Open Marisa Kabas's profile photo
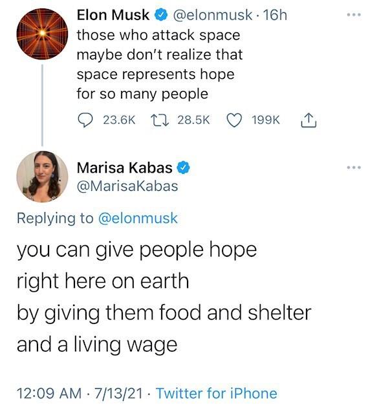The image size is (379, 414). pos(42,177)
